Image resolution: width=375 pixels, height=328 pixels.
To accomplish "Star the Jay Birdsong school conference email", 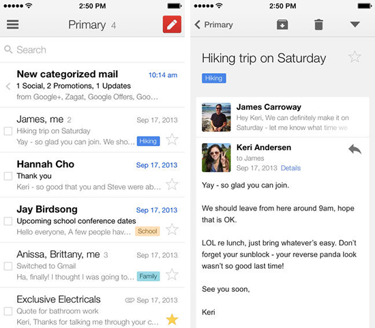I will [x=172, y=229].
